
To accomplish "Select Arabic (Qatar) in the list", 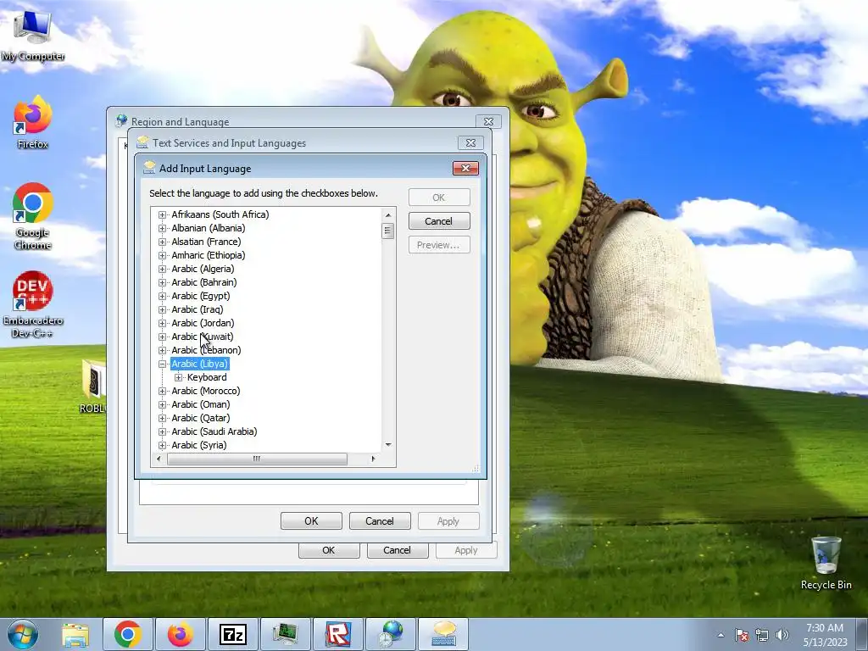I will coord(200,418).
